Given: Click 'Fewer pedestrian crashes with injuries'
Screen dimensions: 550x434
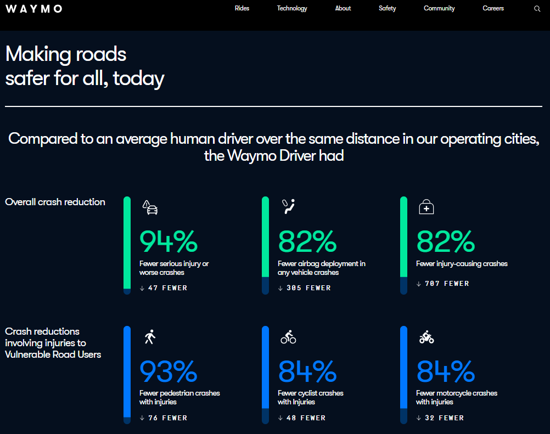Looking at the screenshot, I should pos(179,398).
